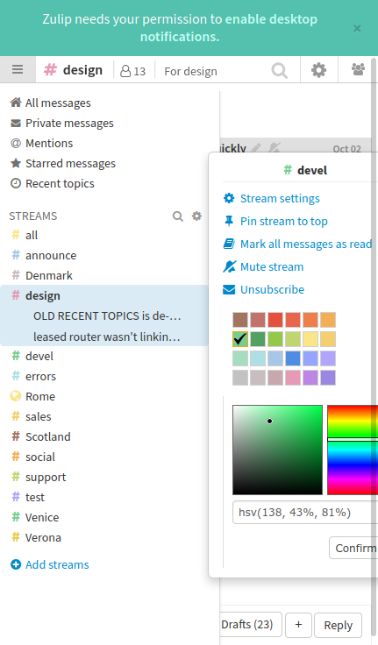
Task: Toggle the hamburger sidebar menu icon
Action: pyautogui.click(x=18, y=69)
